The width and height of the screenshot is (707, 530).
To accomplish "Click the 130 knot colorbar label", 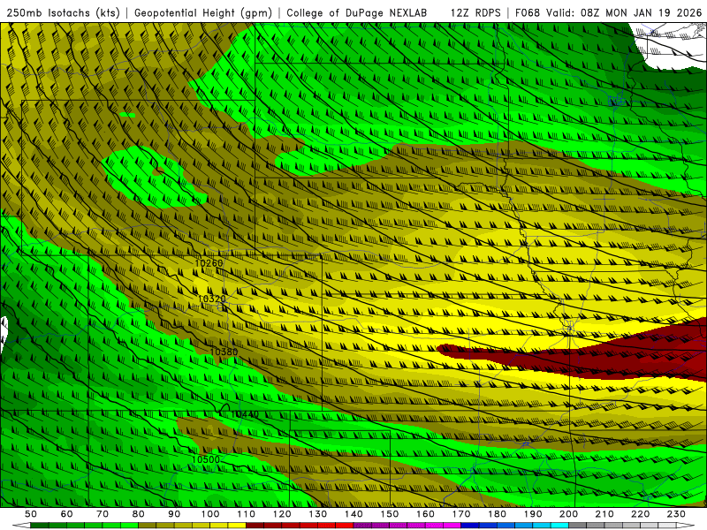I will [x=318, y=514].
